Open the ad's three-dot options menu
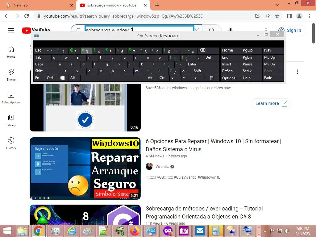The width and height of the screenshot is (316, 237). (297, 72)
